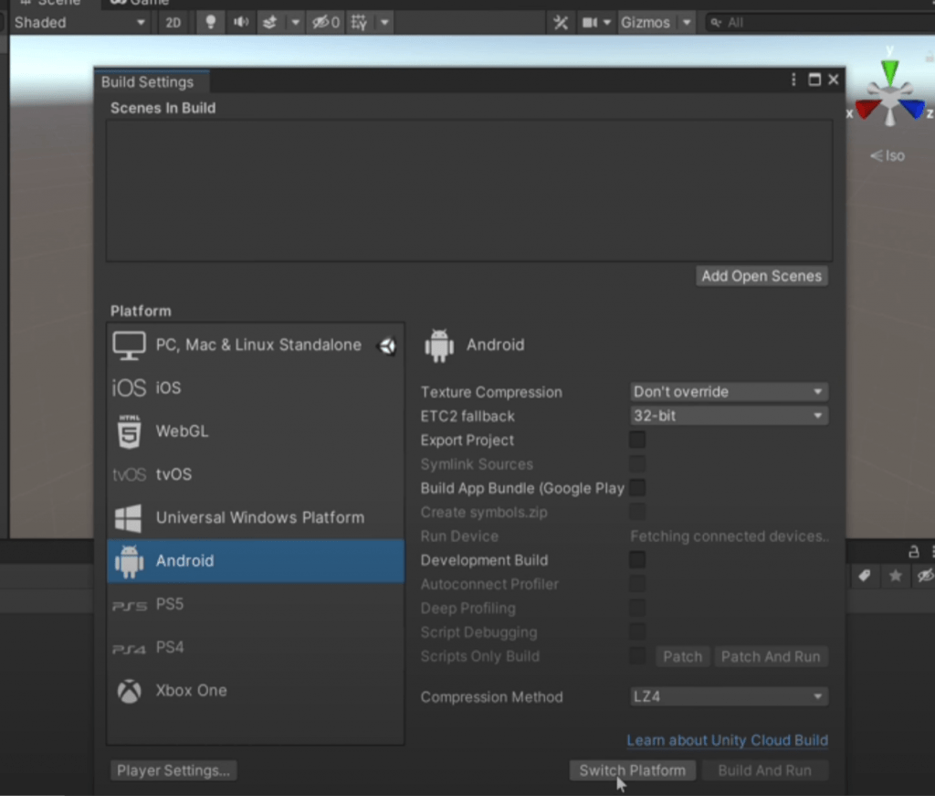
Task: Enable Export Project checkbox
Action: click(637, 440)
